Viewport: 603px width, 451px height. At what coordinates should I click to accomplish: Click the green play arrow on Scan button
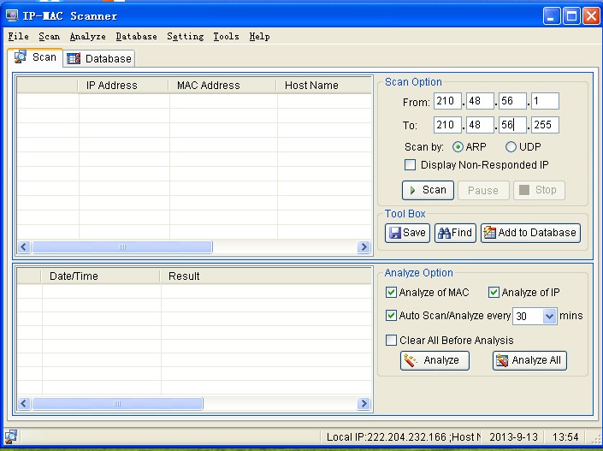pyautogui.click(x=412, y=190)
